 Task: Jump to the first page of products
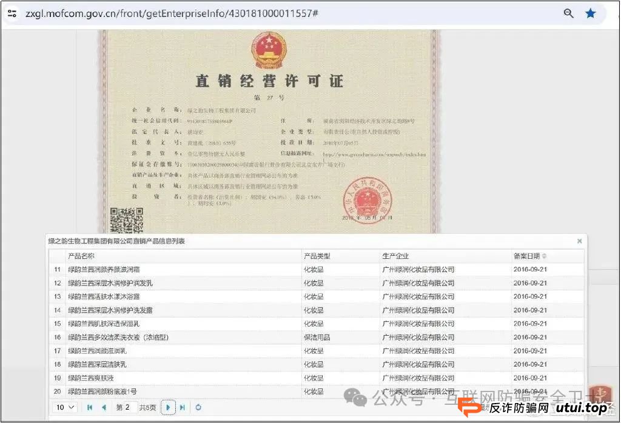tap(90, 407)
